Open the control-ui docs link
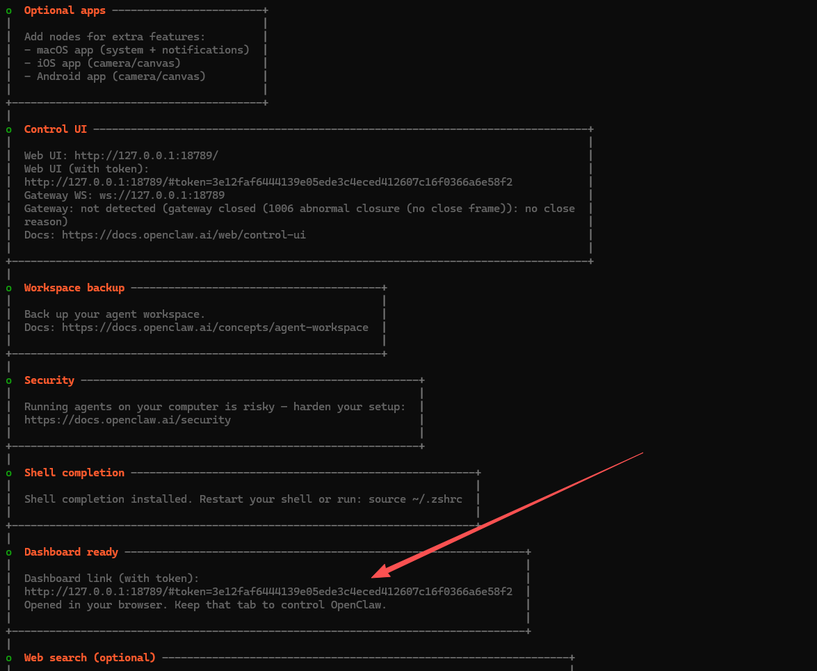 coord(184,235)
